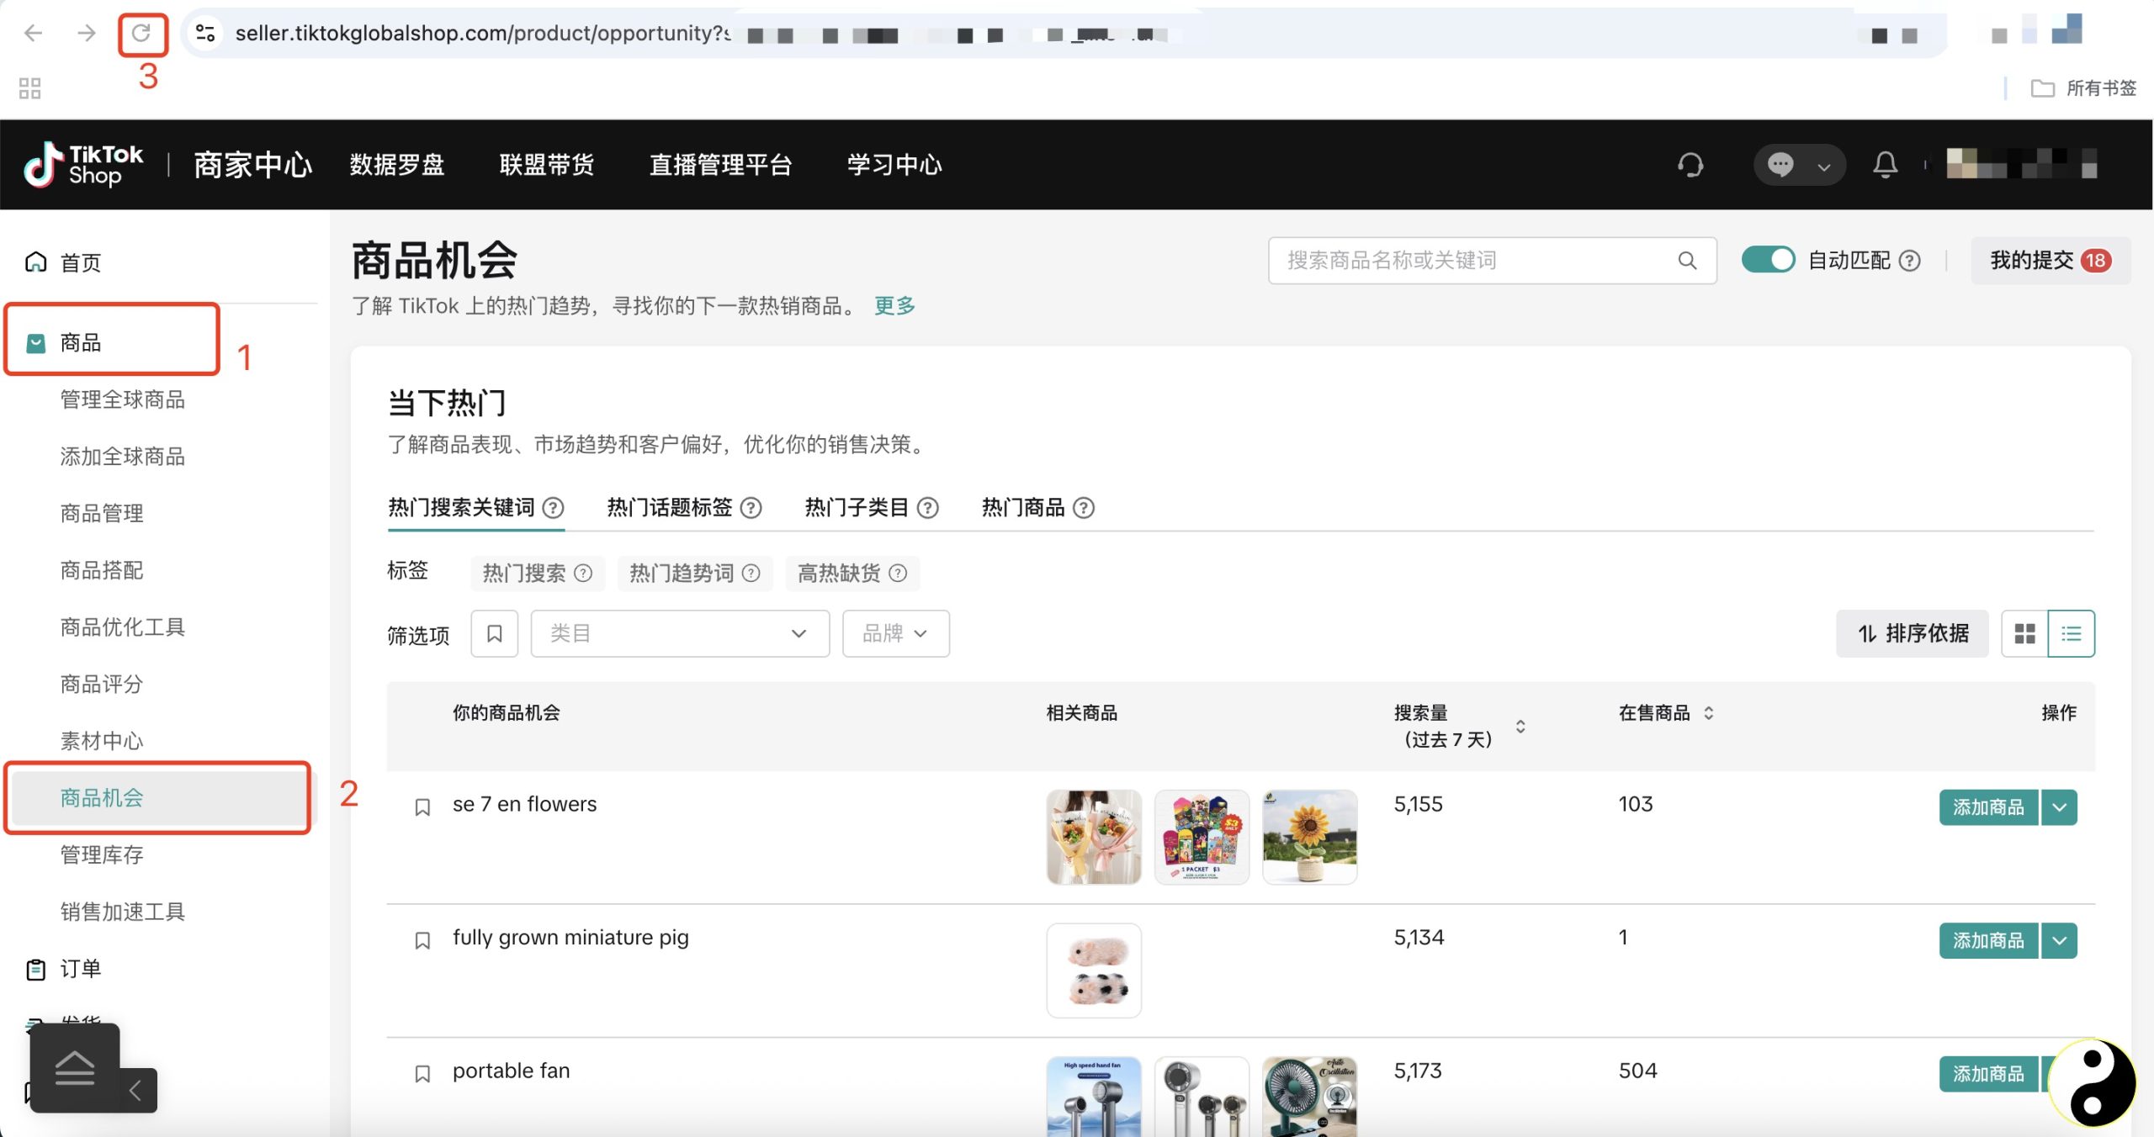
Task: Click the yin-yang floating icon
Action: pos(2093,1082)
